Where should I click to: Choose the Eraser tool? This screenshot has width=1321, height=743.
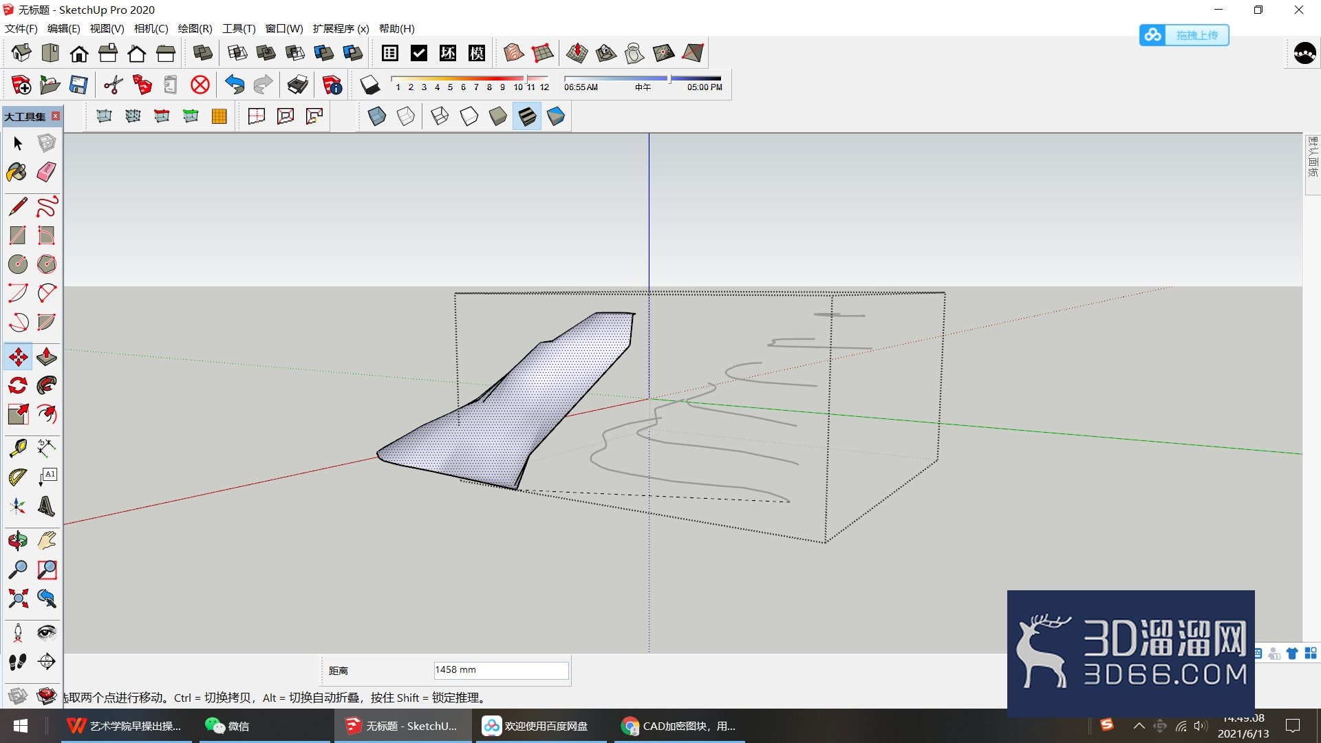point(47,172)
